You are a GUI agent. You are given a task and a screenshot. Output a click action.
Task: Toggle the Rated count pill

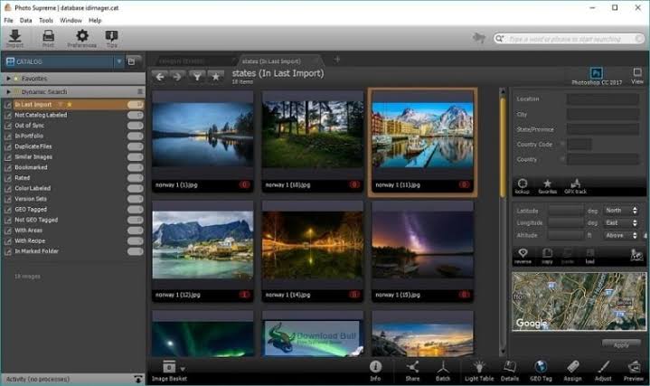(x=135, y=178)
